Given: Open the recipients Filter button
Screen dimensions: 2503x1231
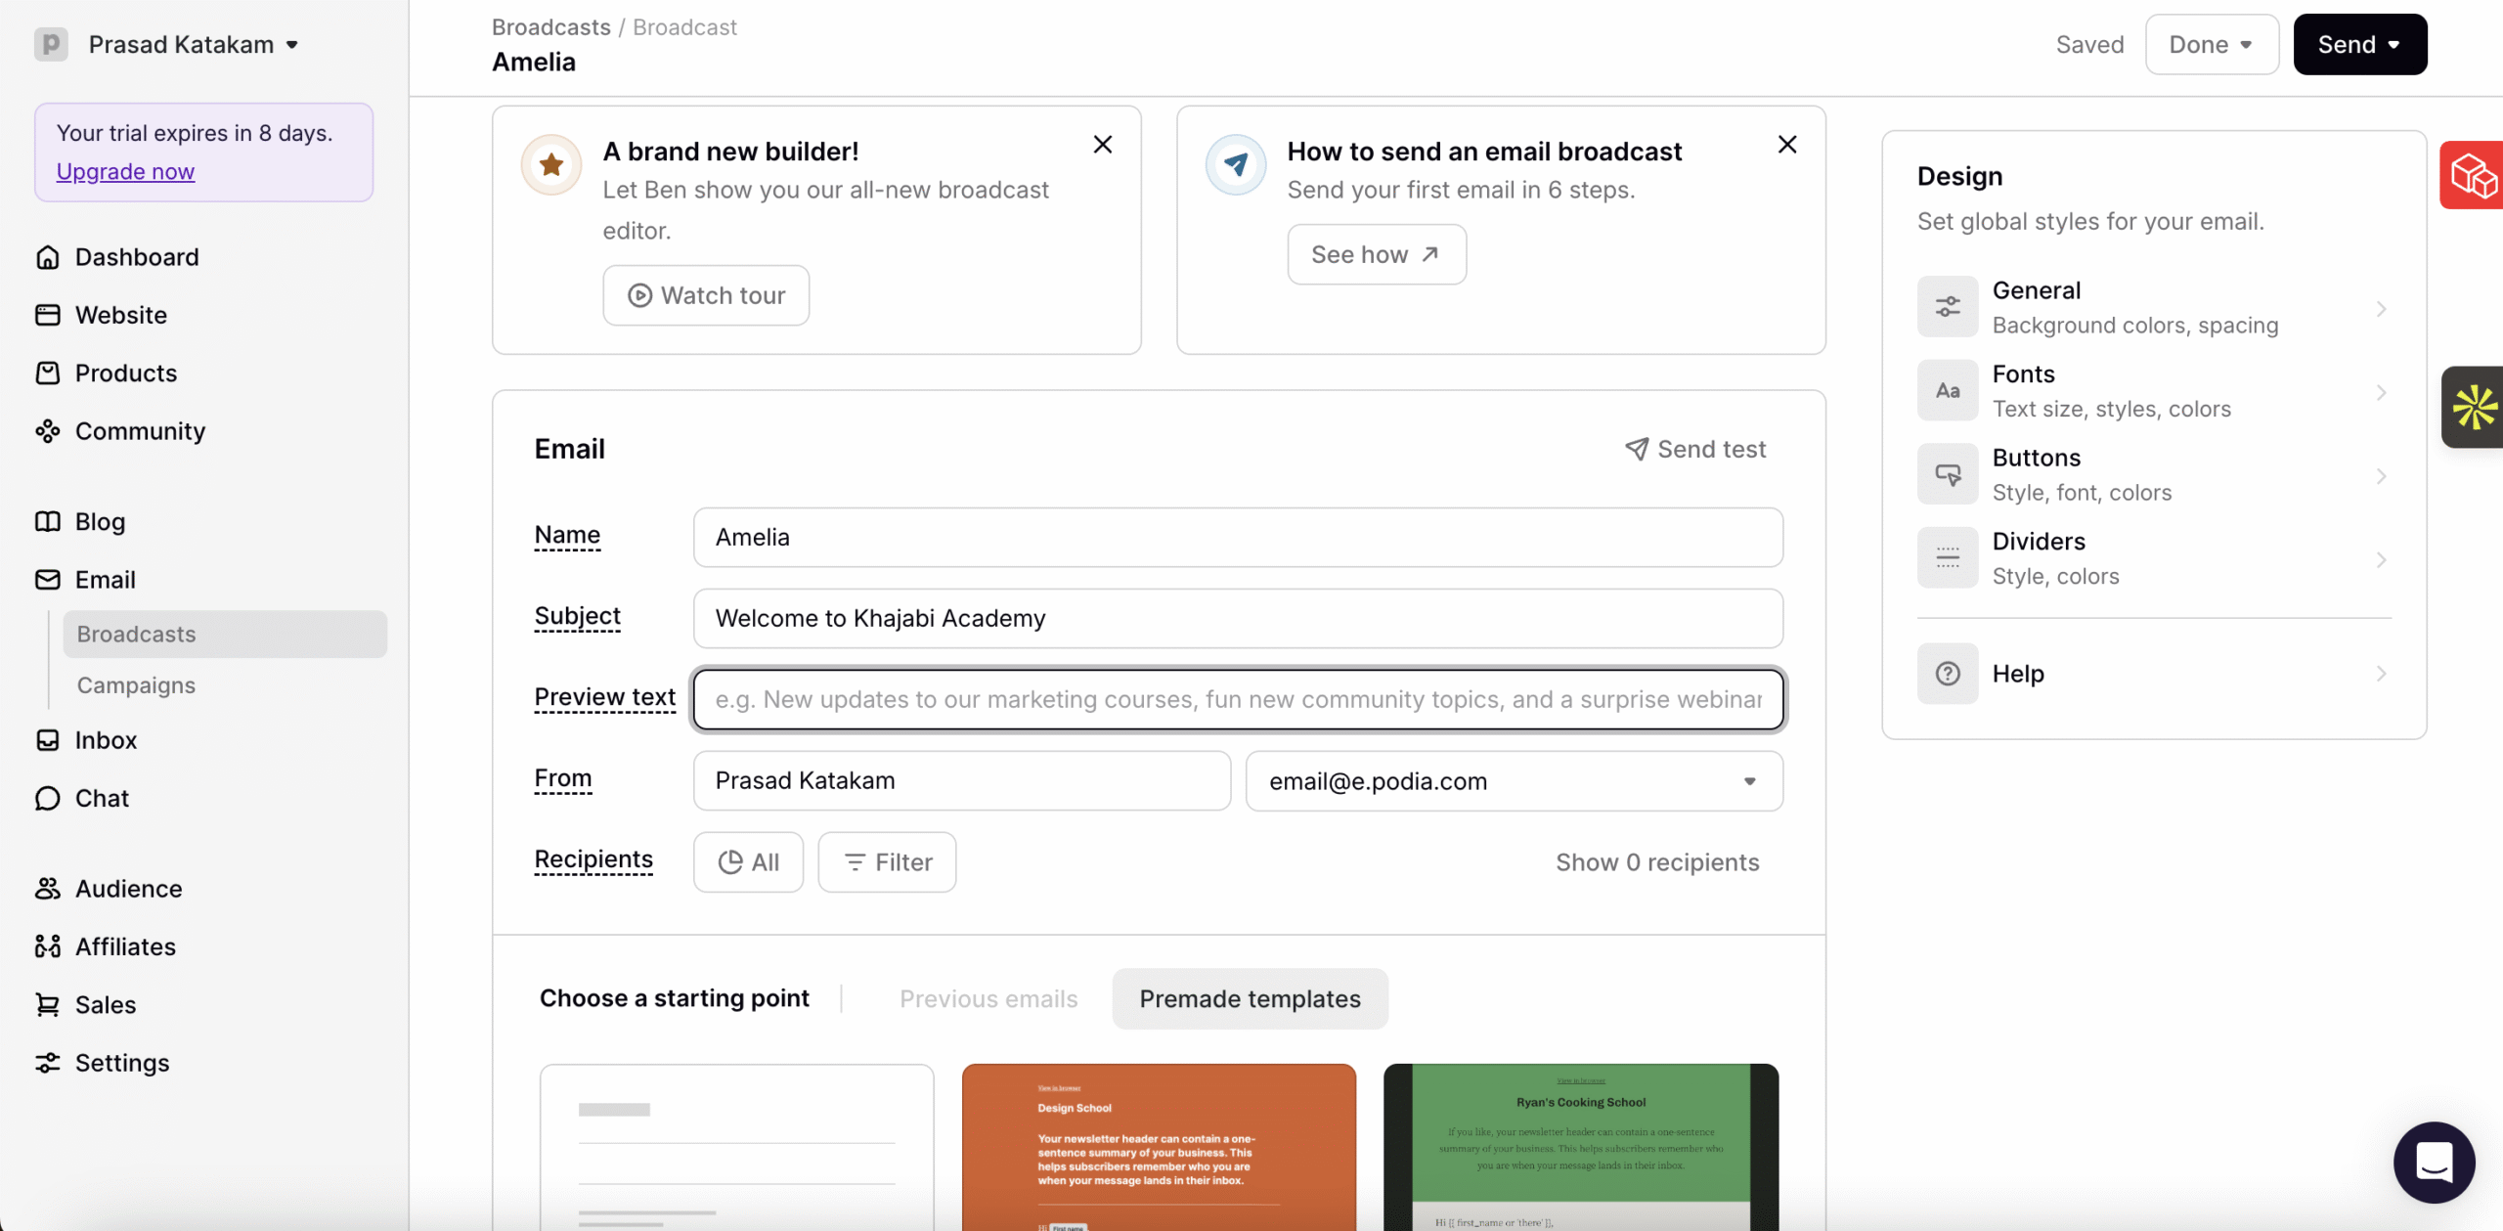Looking at the screenshot, I should 887,862.
